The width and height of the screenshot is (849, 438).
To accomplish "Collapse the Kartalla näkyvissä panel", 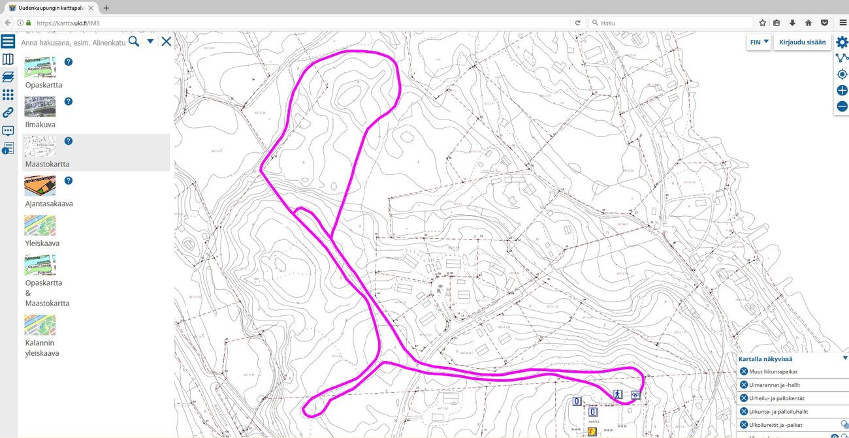I will coord(845,358).
